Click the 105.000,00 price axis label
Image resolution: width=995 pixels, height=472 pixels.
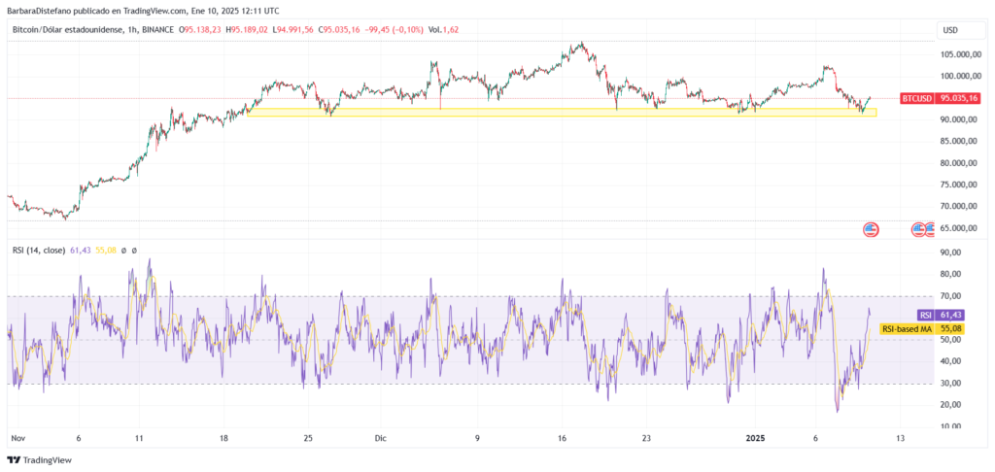[x=959, y=54]
